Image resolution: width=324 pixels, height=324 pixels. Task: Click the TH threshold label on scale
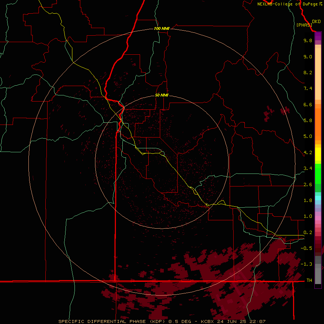click(x=309, y=280)
